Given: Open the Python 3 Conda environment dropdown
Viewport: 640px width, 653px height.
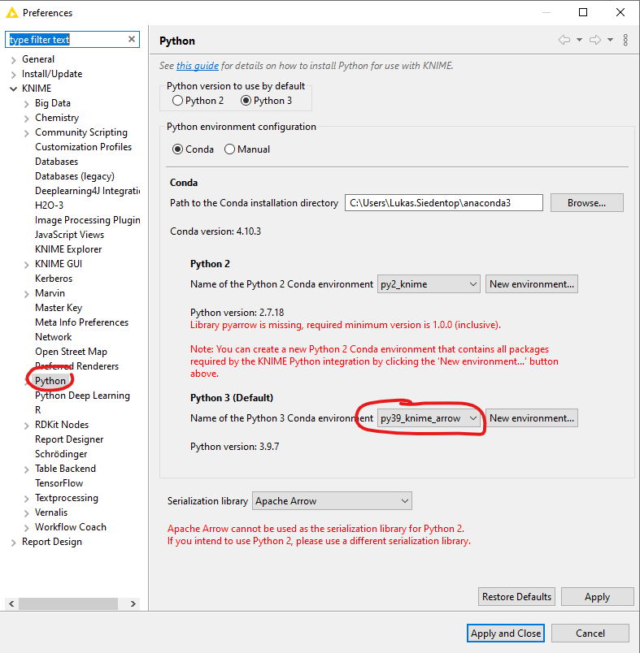Looking at the screenshot, I should click(429, 418).
